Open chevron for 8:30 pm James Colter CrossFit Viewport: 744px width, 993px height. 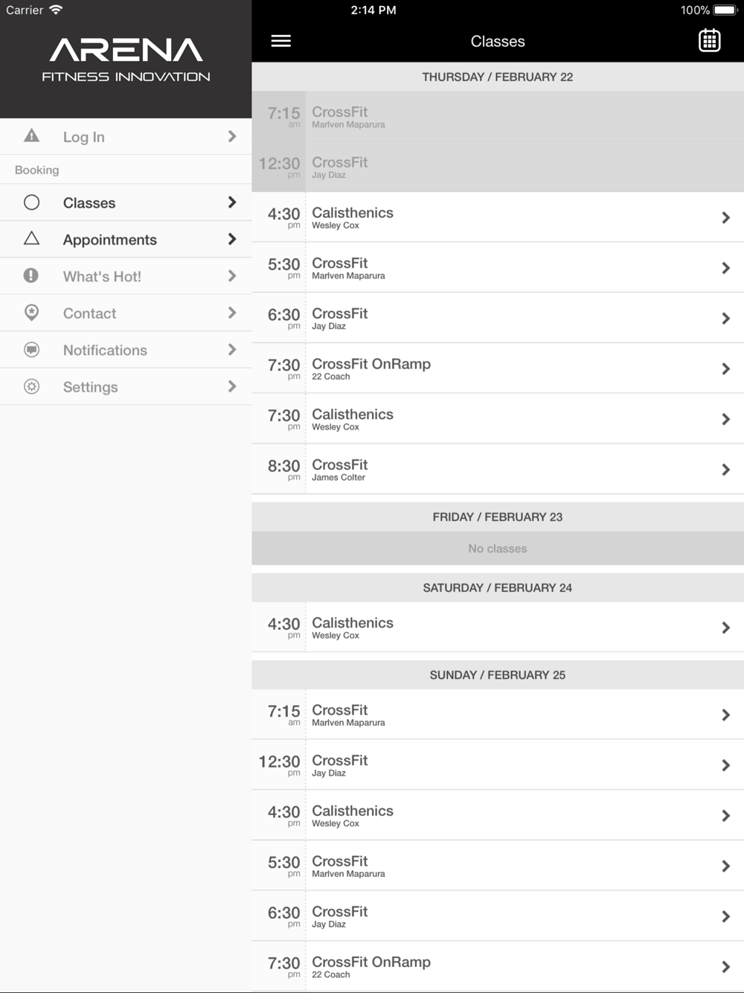[x=725, y=470]
